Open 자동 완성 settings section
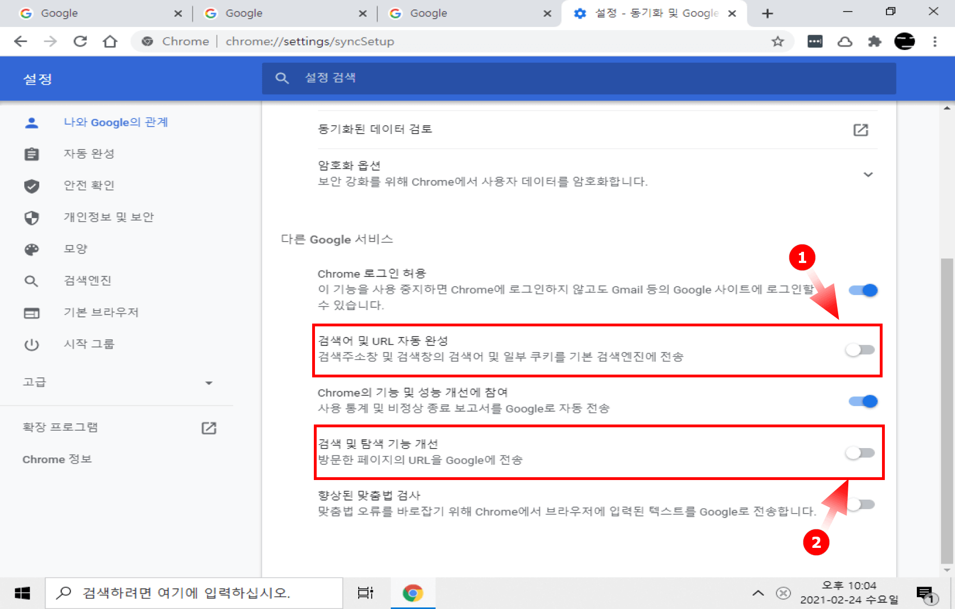The width and height of the screenshot is (955, 609). point(89,154)
